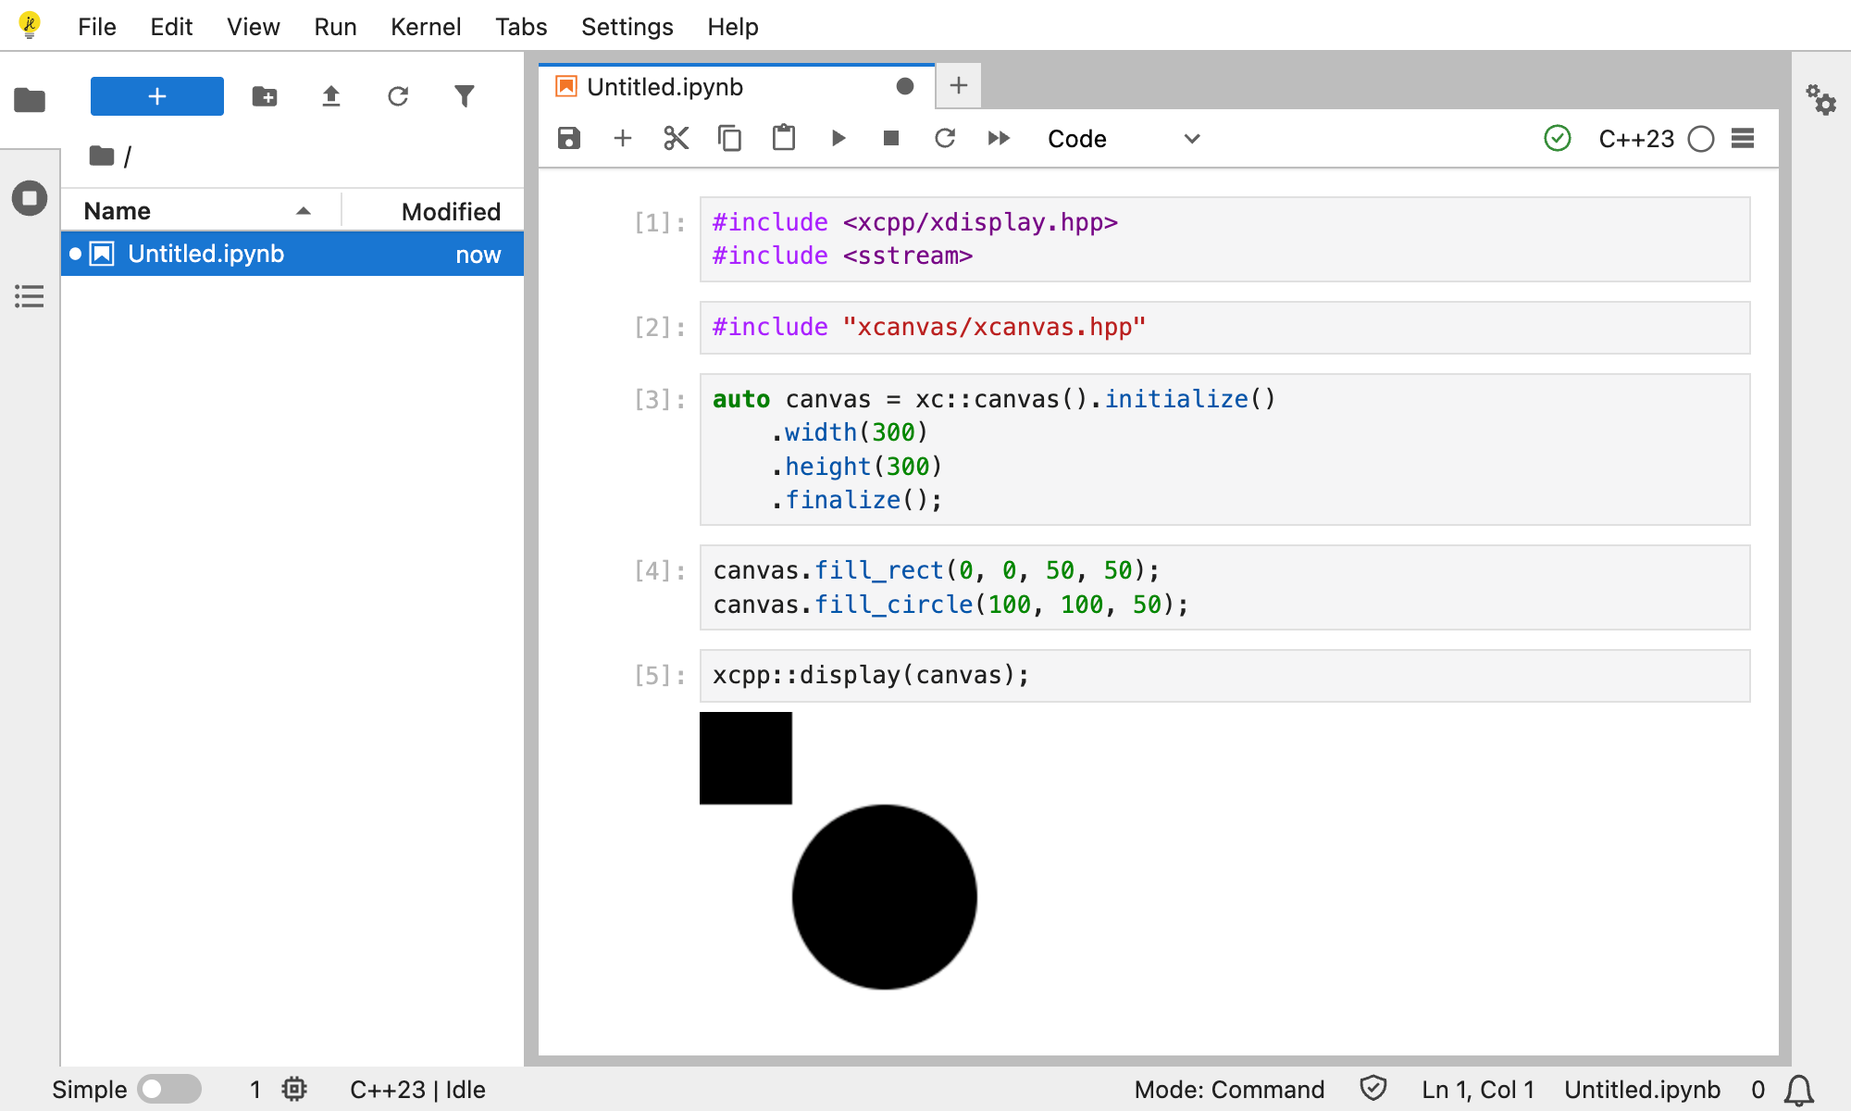This screenshot has height=1111, width=1851.
Task: Open the File Browser sidebar panel
Action: 30,99
